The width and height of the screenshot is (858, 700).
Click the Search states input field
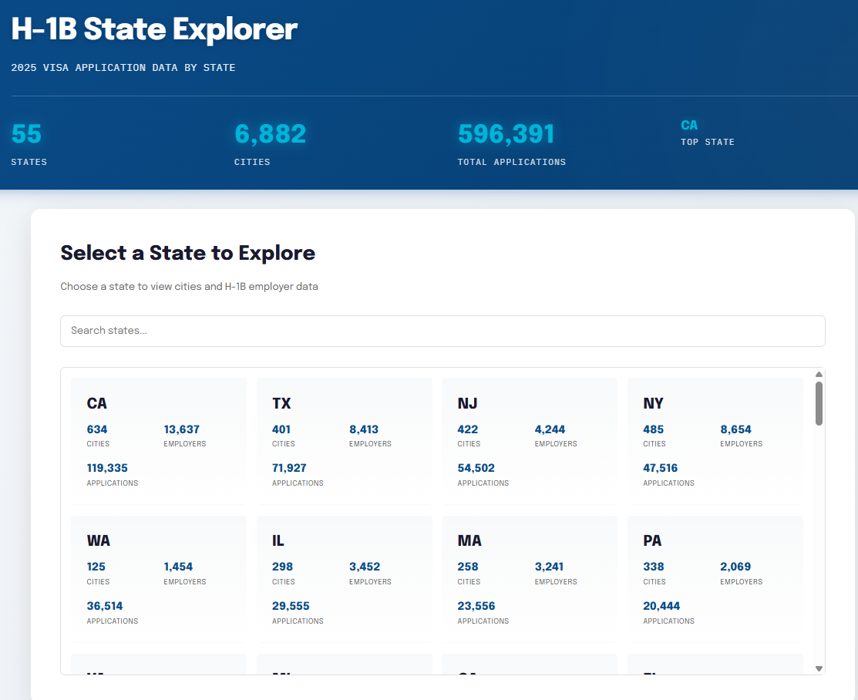click(x=442, y=331)
